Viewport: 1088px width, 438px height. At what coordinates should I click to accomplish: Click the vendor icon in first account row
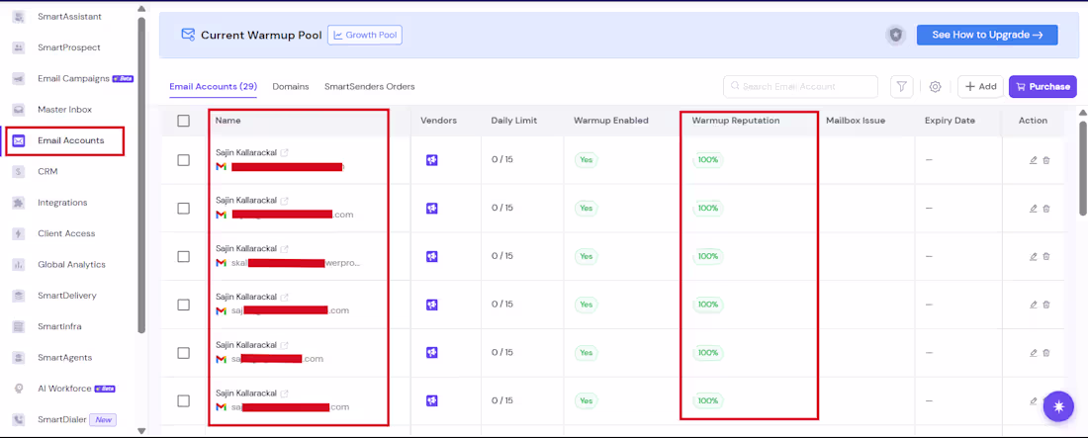tap(431, 160)
